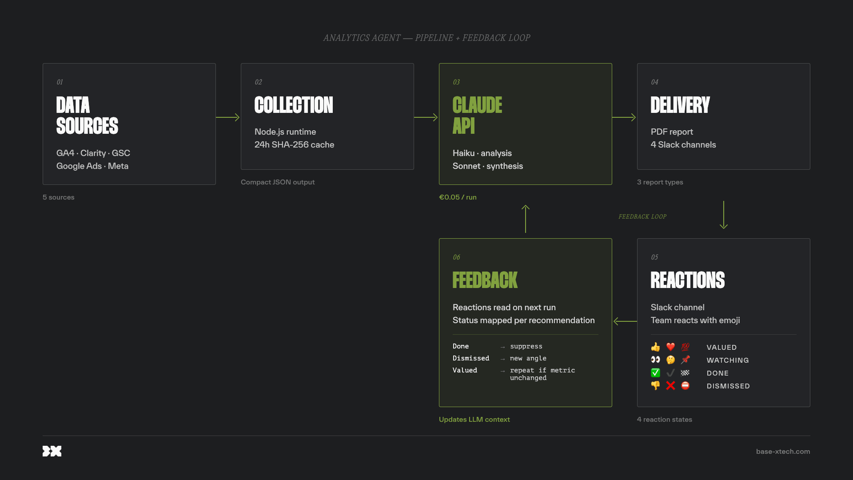This screenshot has height=480, width=853.
Task: Click the 'Sonnet · synthesis' text
Action: (488, 166)
